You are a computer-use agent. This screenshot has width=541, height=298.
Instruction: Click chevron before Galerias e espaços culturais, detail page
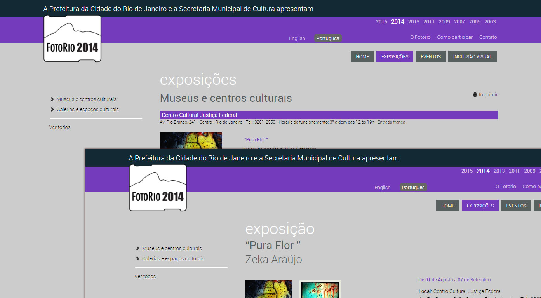coord(138,258)
